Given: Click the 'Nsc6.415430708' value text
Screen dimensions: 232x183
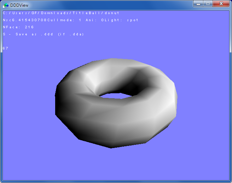Looking at the screenshot, I should tap(25, 20).
